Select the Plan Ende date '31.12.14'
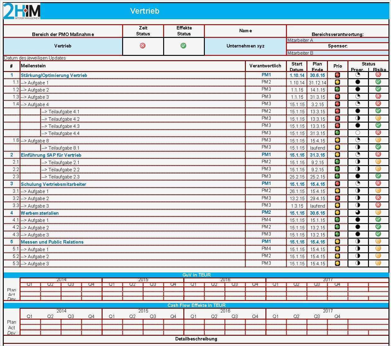Screen dimensions: 391x346 pos(317,83)
